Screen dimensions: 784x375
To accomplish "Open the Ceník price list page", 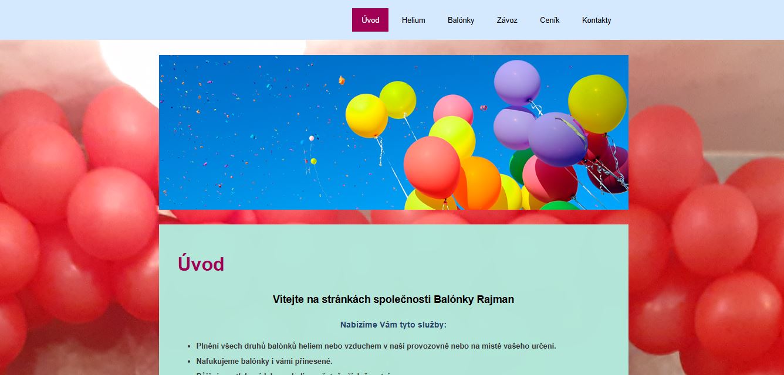I will pyautogui.click(x=549, y=20).
